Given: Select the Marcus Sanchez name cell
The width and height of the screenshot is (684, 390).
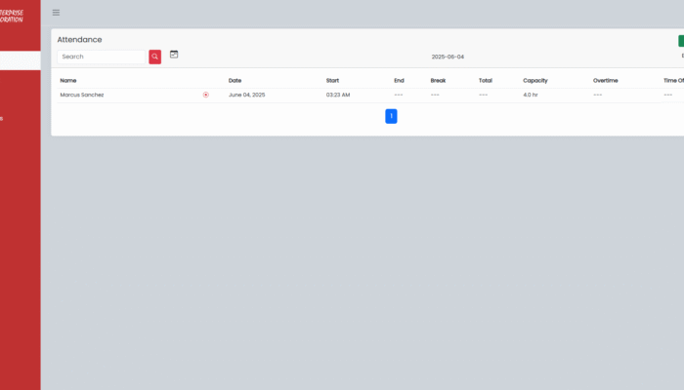Looking at the screenshot, I should coord(82,95).
